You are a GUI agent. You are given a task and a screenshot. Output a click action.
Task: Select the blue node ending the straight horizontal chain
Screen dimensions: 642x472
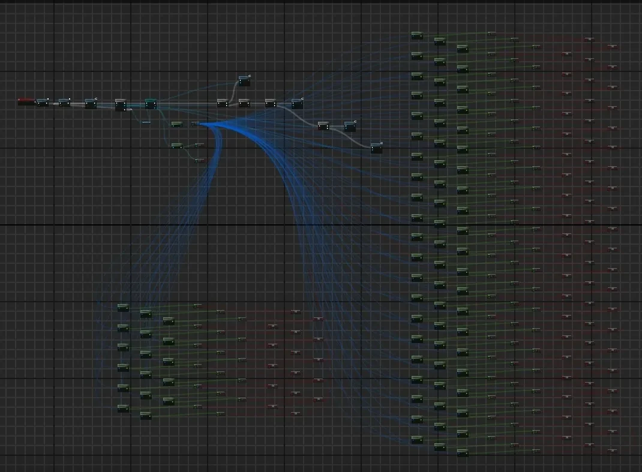pos(297,104)
